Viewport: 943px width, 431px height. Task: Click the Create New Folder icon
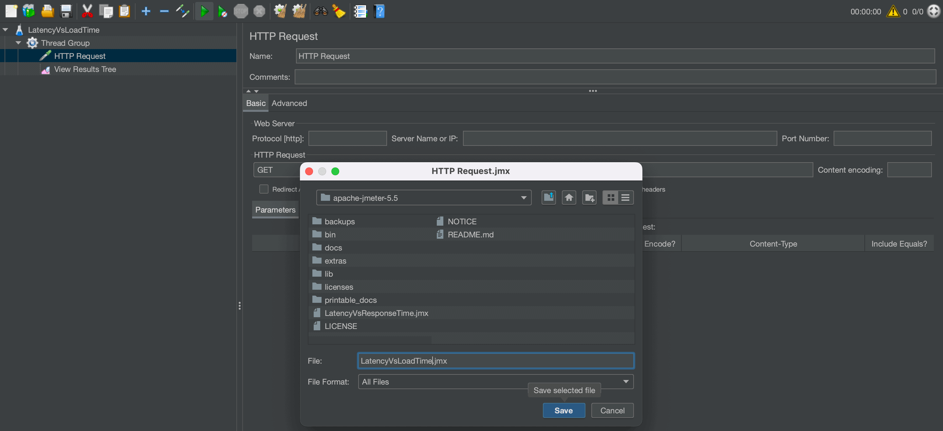(x=589, y=198)
